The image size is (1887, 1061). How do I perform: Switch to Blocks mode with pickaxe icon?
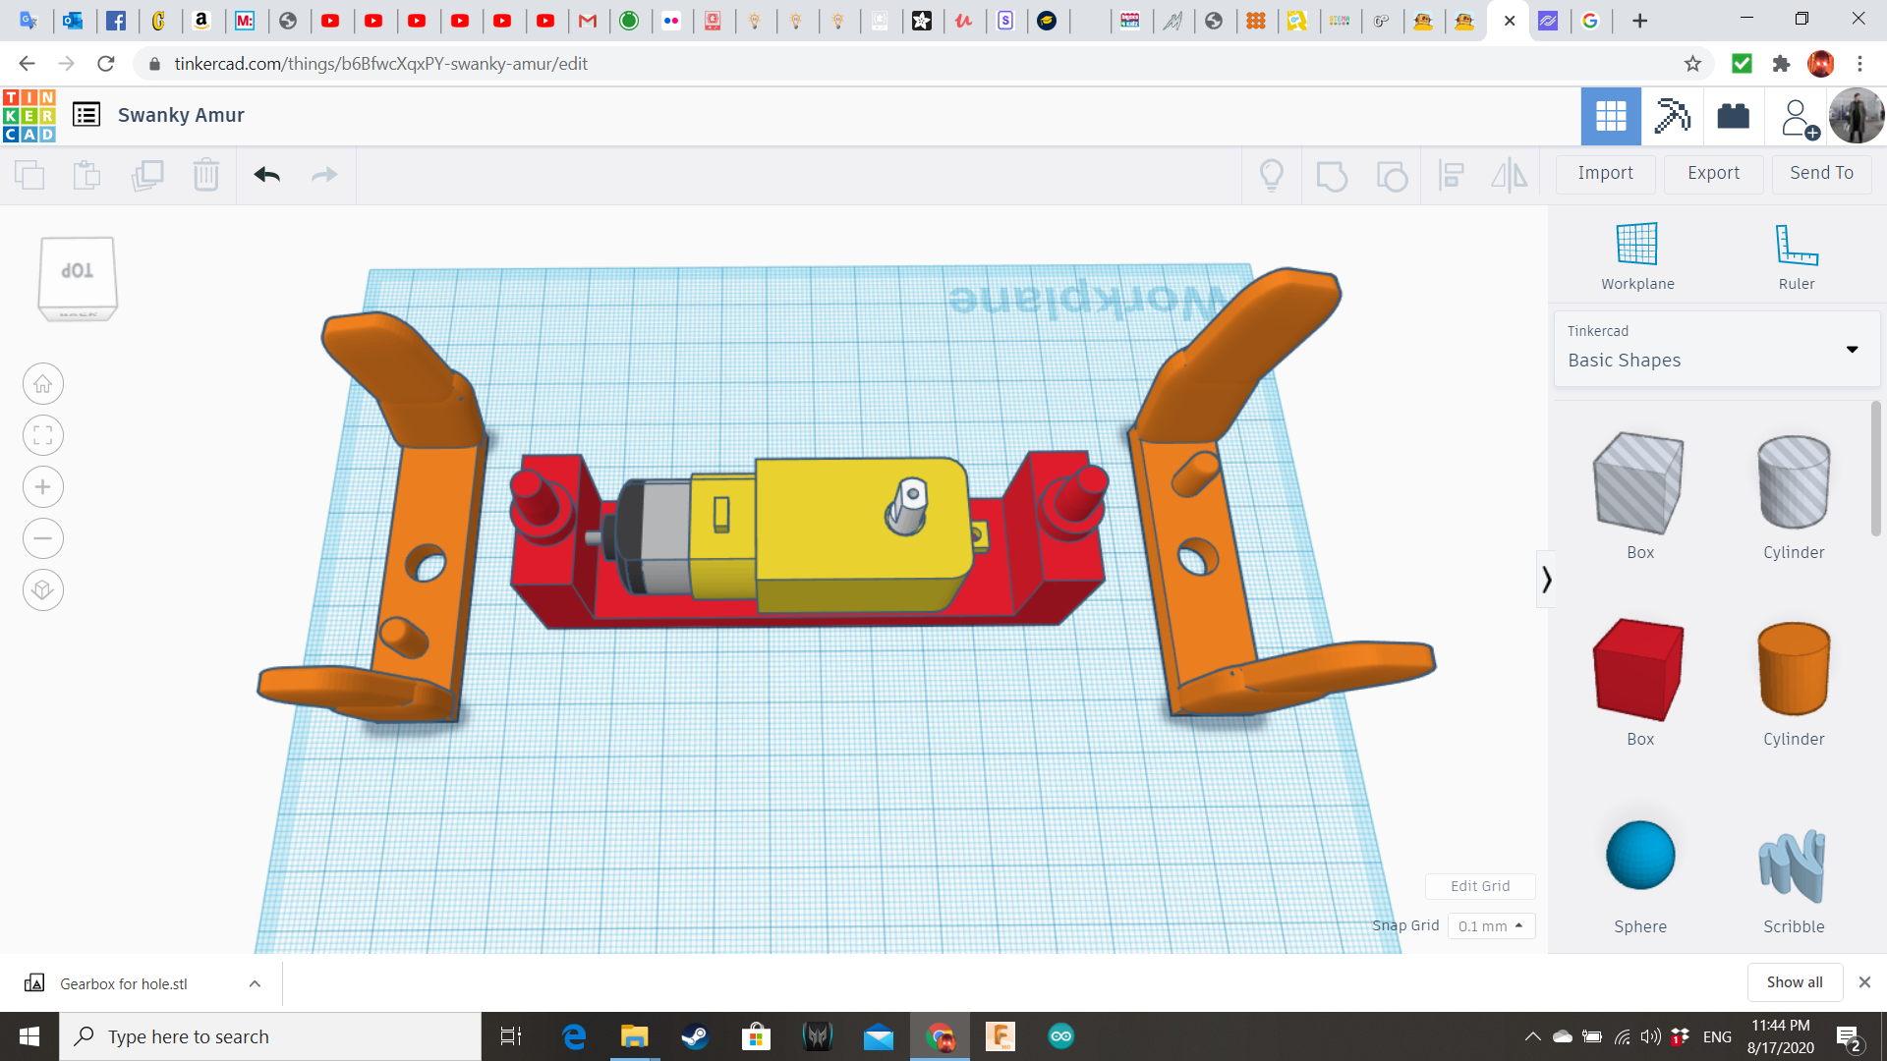(1672, 116)
